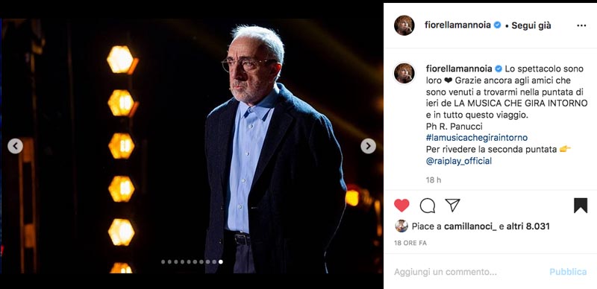The image size is (597, 289).
Task: Toggle the Segui già follow status
Action: pos(531,25)
